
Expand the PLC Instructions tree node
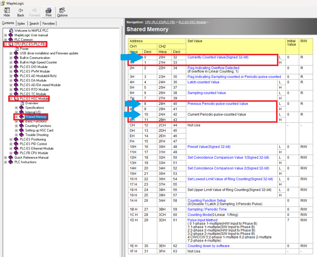(6, 162)
